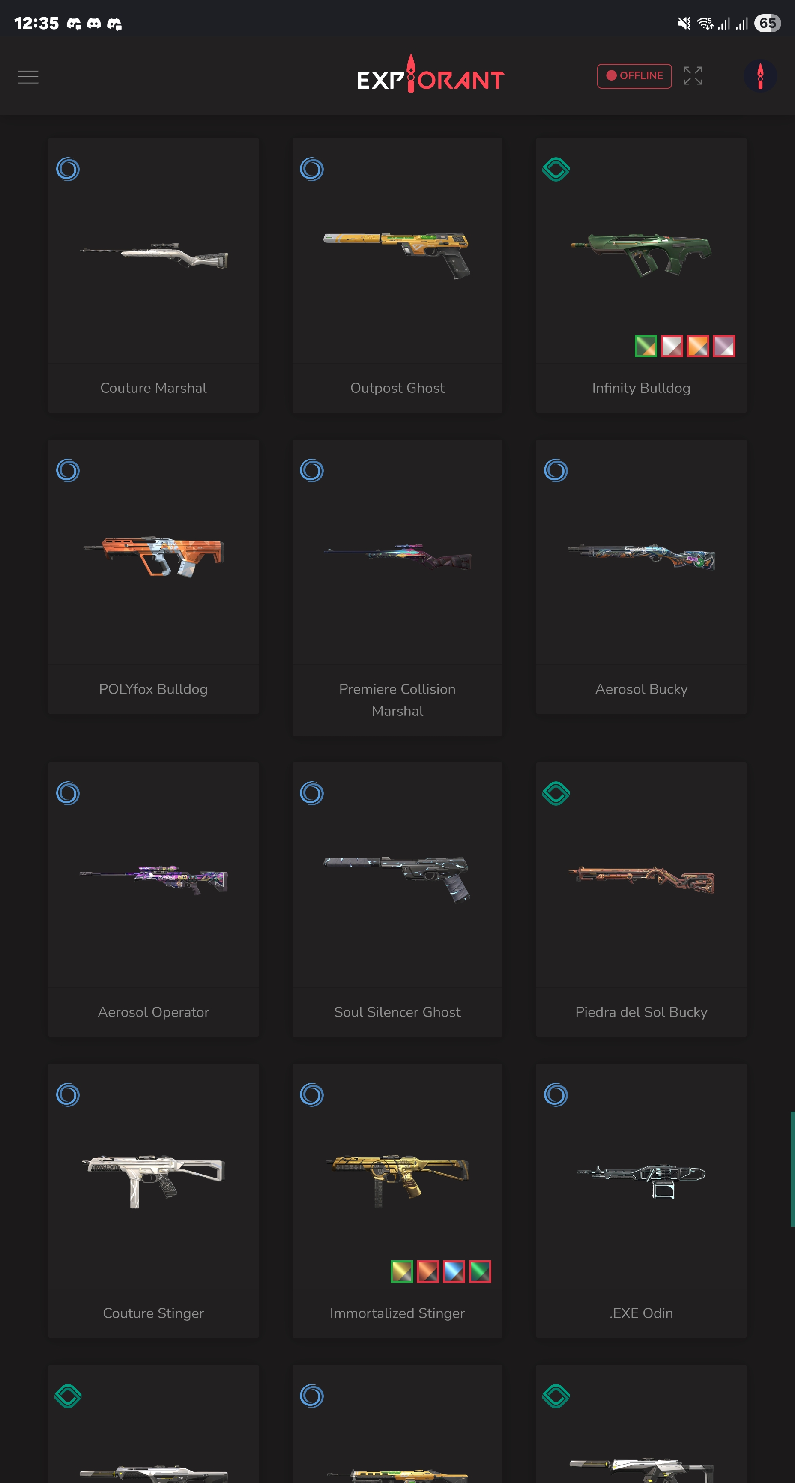
Task: Choose the yellow chroma swatch on Immortalized Stinger
Action: (402, 1271)
